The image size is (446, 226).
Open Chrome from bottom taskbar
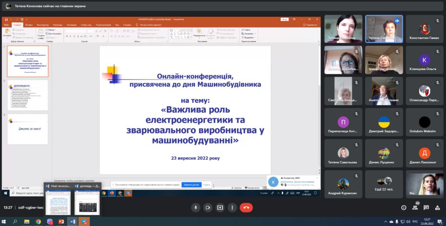tap(38, 222)
